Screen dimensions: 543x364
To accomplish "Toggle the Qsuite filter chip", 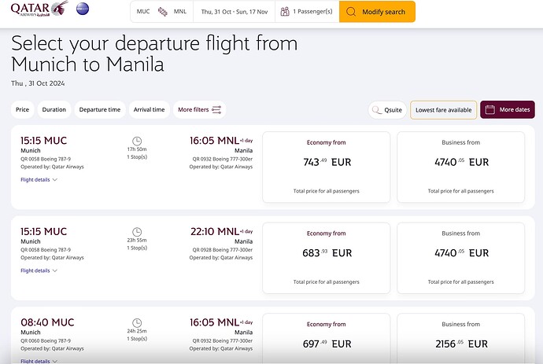I will click(x=387, y=110).
